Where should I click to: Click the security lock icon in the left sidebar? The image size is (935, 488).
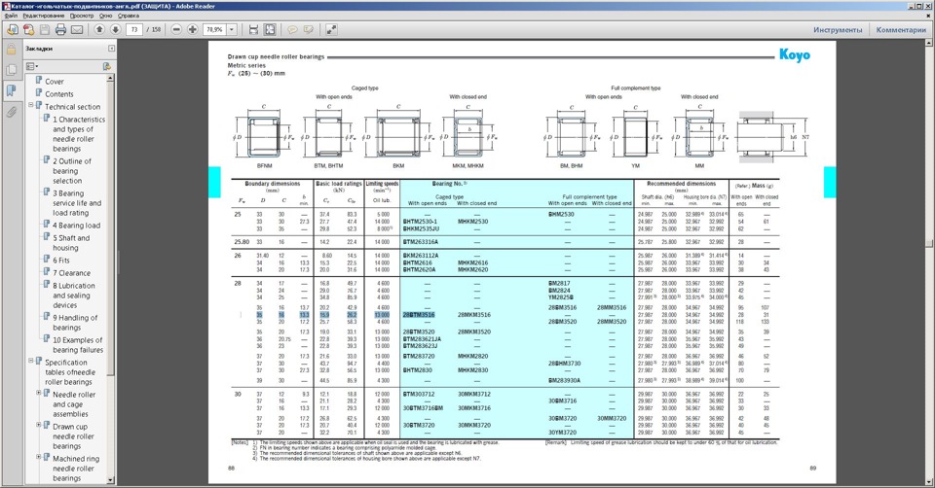tap(11, 50)
